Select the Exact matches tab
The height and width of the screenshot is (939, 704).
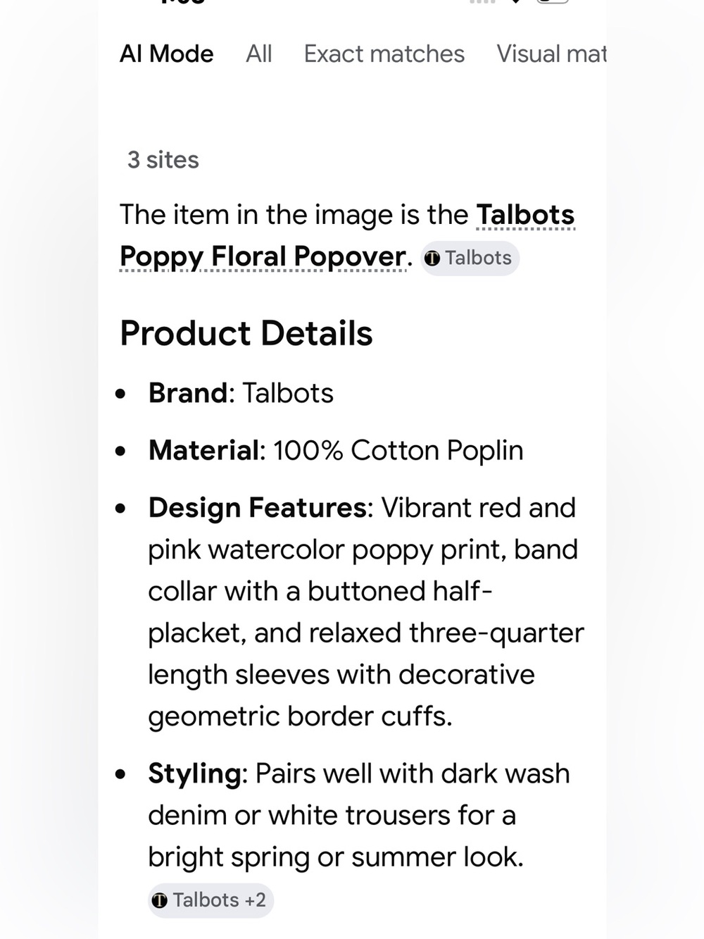click(384, 54)
